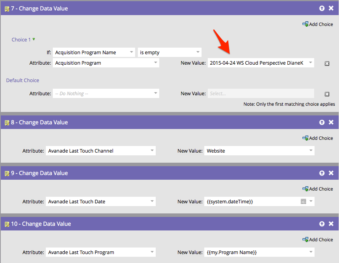Open the 'is empty' operator dropdown

pos(169,52)
